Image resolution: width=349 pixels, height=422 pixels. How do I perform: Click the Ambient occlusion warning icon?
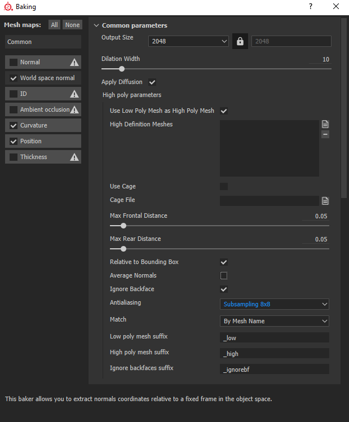point(74,110)
